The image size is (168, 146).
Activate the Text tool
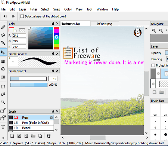[x=3, y=127]
